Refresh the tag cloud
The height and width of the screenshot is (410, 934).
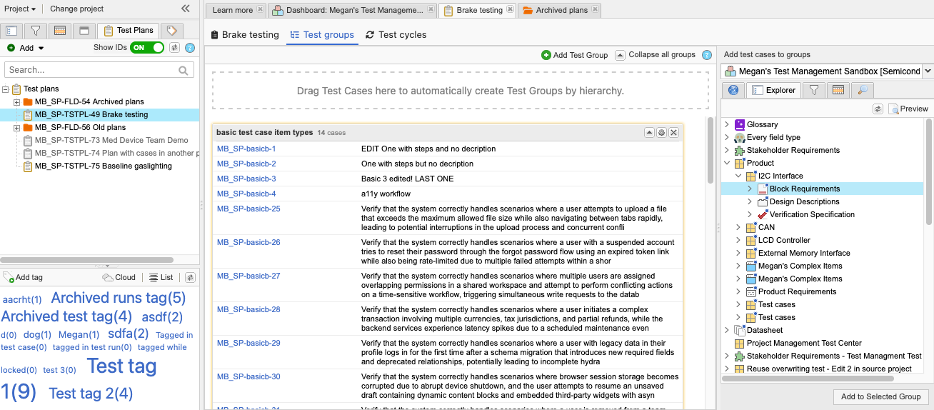pos(190,277)
